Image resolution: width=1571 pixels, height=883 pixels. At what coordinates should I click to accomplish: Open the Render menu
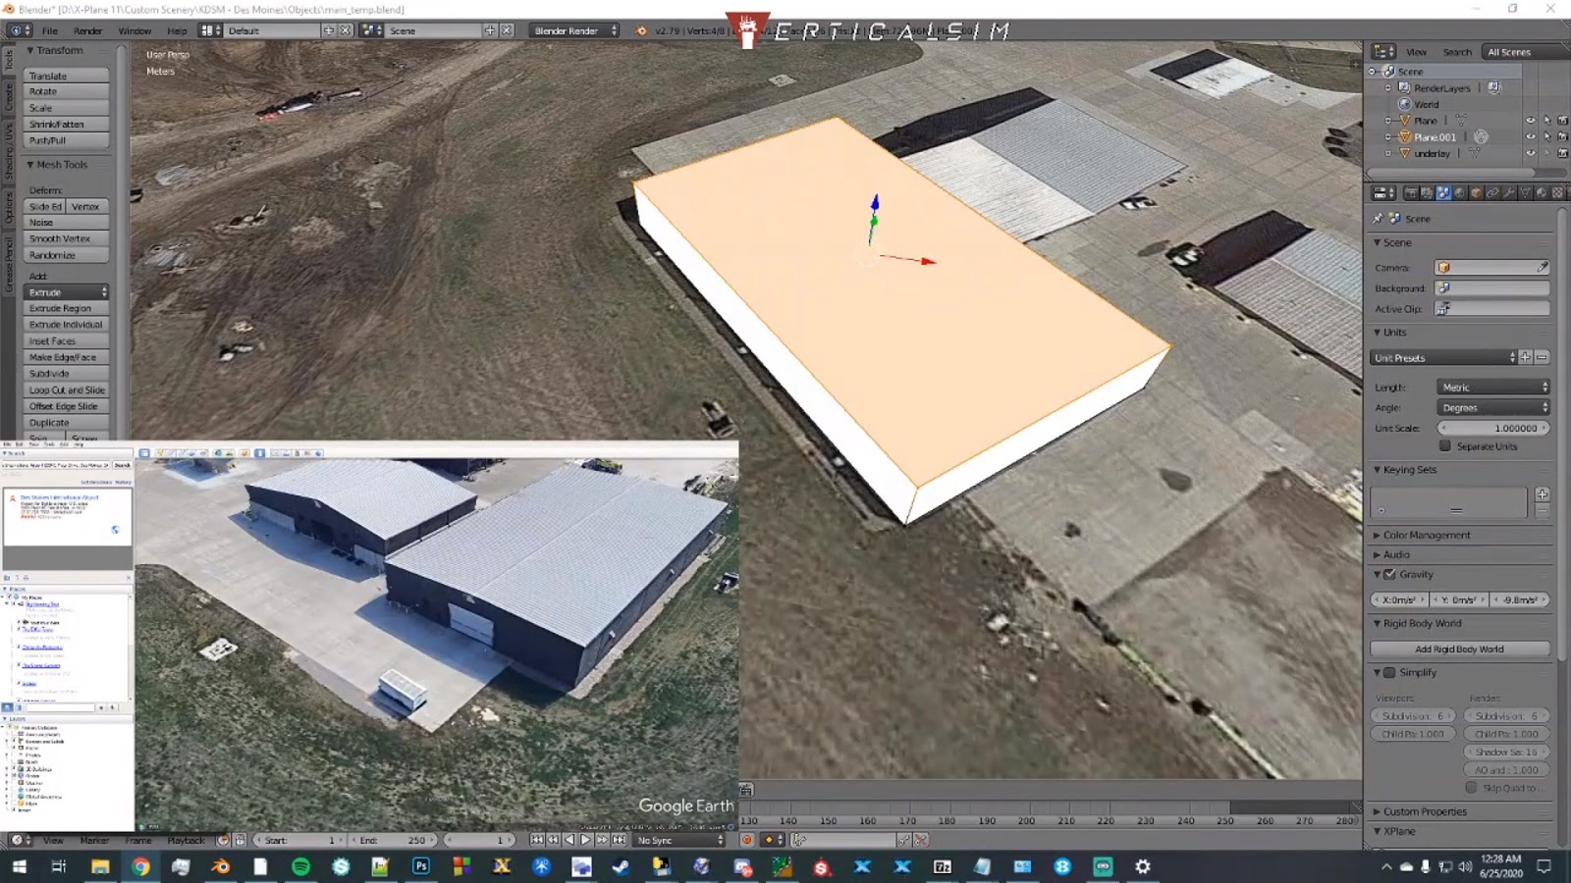tap(87, 30)
